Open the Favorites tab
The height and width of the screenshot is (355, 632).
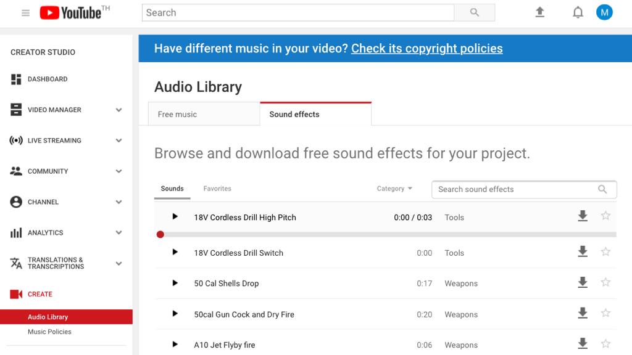click(217, 189)
